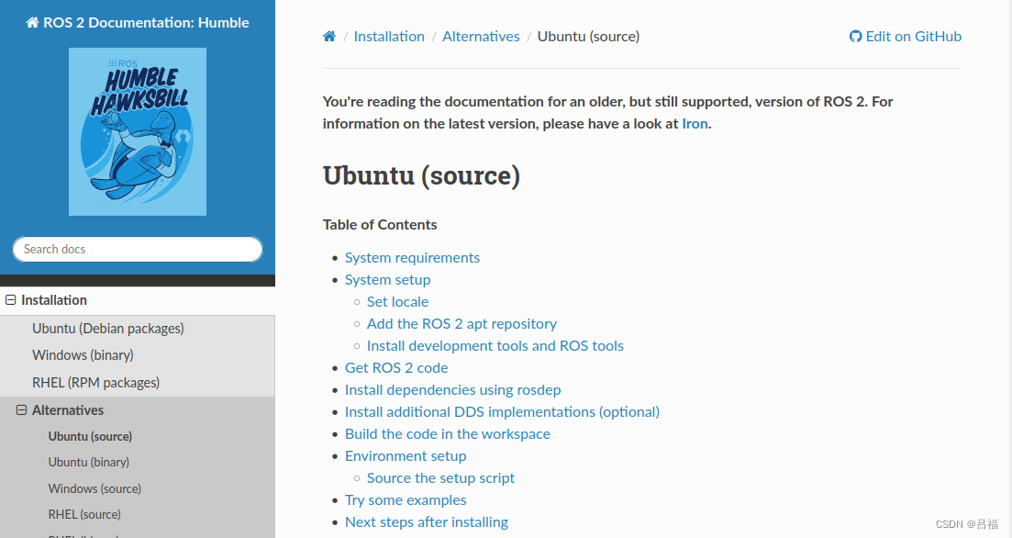Collapse the Installation section in sidebar
The height and width of the screenshot is (538, 1012).
click(x=10, y=299)
